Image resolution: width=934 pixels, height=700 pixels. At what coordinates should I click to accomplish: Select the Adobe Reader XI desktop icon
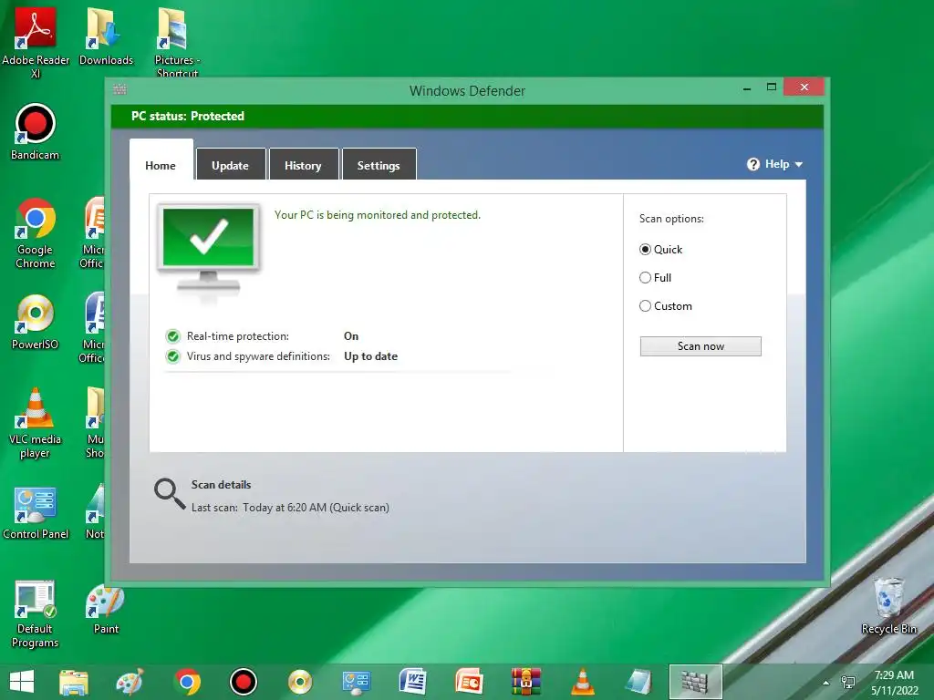(36, 42)
